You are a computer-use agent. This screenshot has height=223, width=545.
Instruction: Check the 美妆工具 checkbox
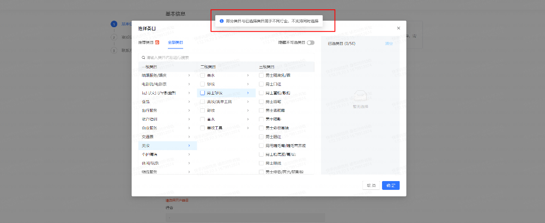(203, 128)
